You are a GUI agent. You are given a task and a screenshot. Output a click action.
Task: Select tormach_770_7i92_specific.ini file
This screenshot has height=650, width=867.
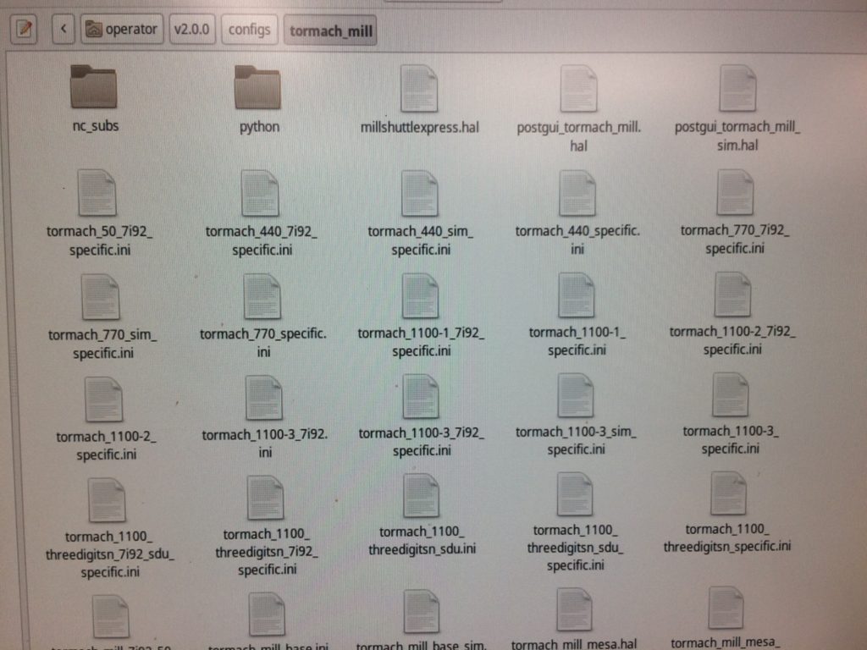735,212
